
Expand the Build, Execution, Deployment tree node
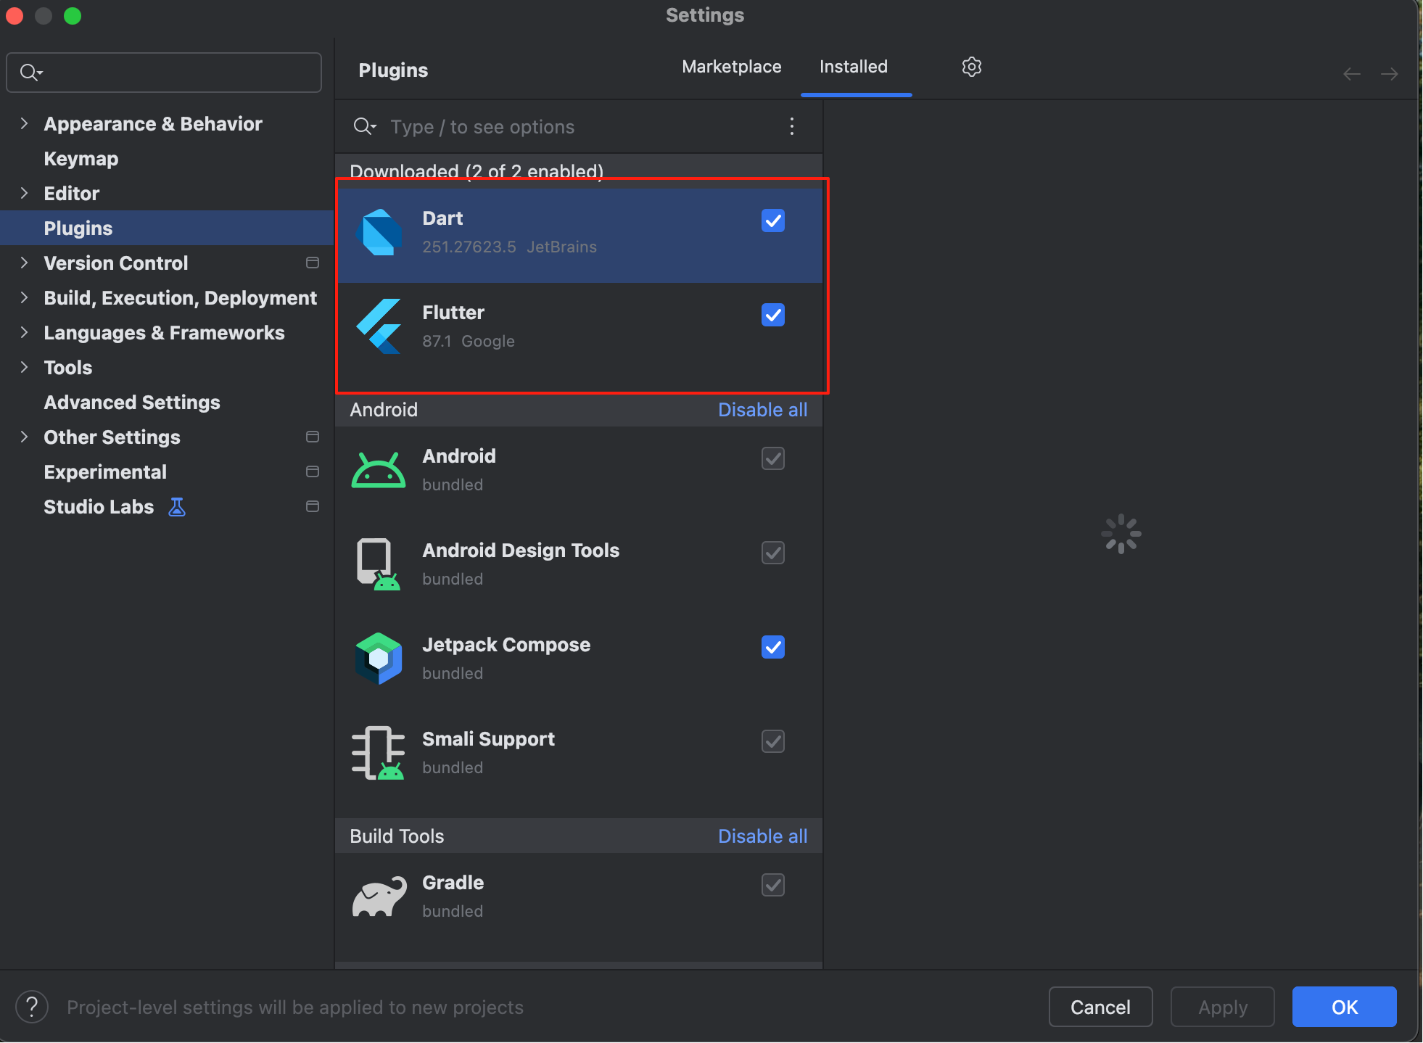[25, 298]
